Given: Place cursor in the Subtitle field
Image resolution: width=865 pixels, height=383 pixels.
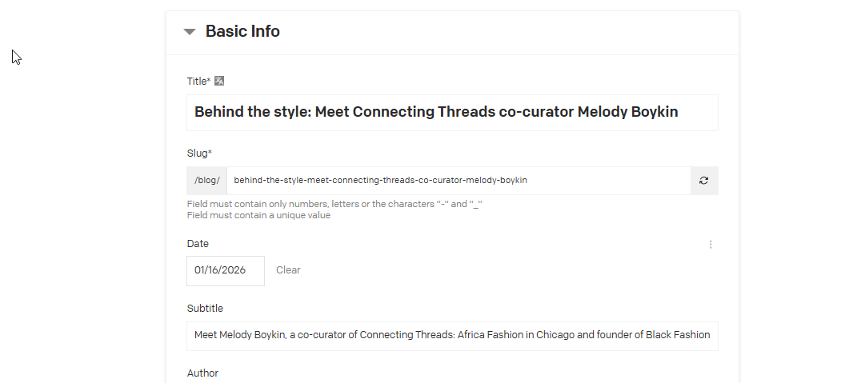Looking at the screenshot, I should [452, 336].
